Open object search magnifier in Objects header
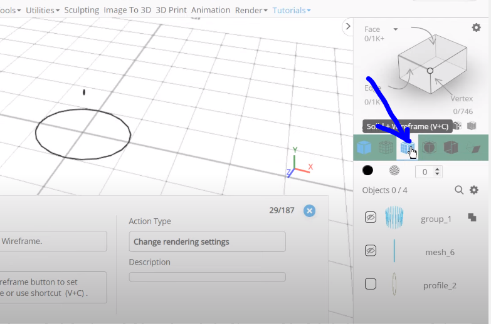Image resolution: width=491 pixels, height=324 pixels. (459, 190)
